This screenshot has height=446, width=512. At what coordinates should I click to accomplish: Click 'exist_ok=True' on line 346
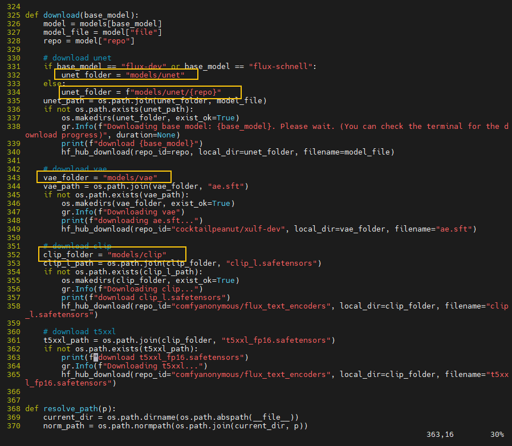(201, 203)
